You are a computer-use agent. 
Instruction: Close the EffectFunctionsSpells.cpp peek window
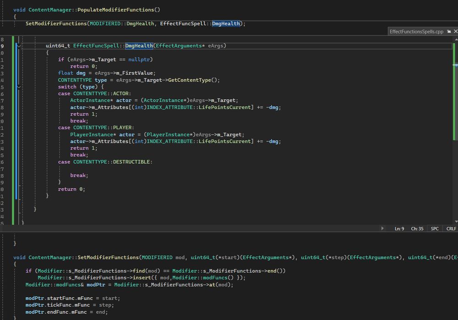455,32
